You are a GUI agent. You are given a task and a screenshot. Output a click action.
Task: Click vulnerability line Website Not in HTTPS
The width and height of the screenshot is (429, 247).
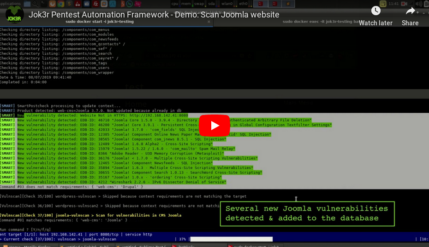pyautogui.click(x=94, y=115)
